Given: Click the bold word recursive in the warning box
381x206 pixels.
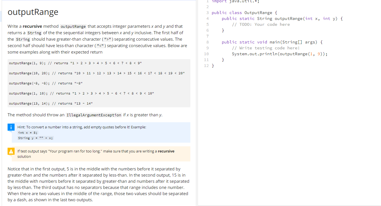Looking at the screenshot, I should click(x=166, y=151).
